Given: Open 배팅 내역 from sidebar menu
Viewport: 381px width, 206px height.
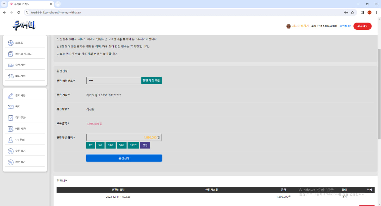Looking at the screenshot, I should 21,129.
